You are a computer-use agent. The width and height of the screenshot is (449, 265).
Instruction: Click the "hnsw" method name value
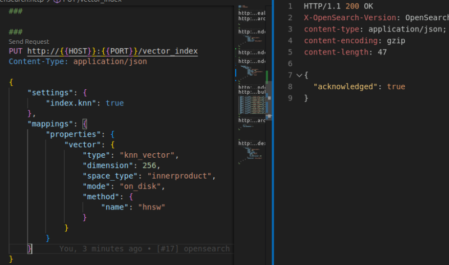[152, 207]
